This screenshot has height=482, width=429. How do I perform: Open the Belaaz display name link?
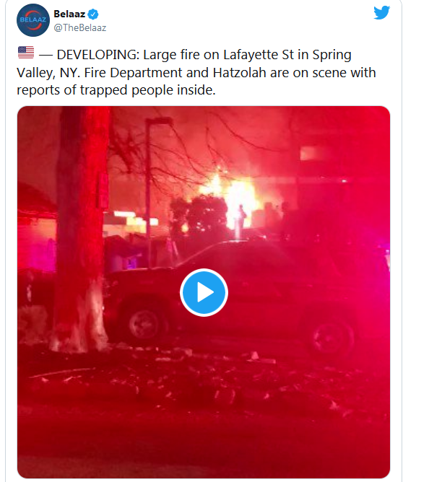(x=69, y=14)
